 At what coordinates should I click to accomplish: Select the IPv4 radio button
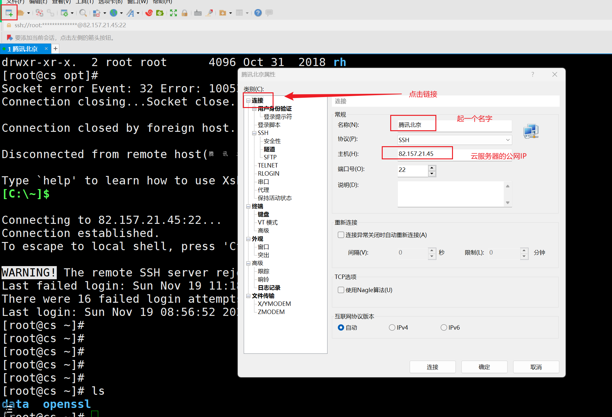tap(392, 327)
